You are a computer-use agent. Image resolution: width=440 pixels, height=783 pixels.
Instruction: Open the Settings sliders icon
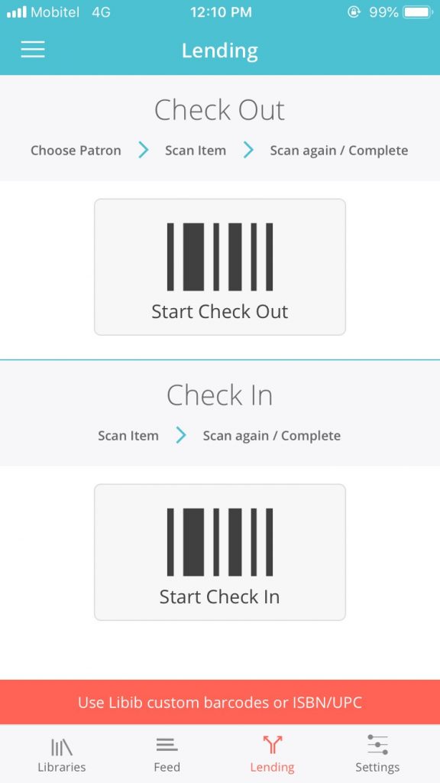(x=377, y=745)
